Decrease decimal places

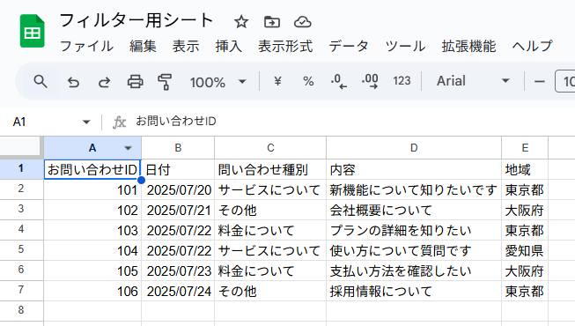point(339,81)
